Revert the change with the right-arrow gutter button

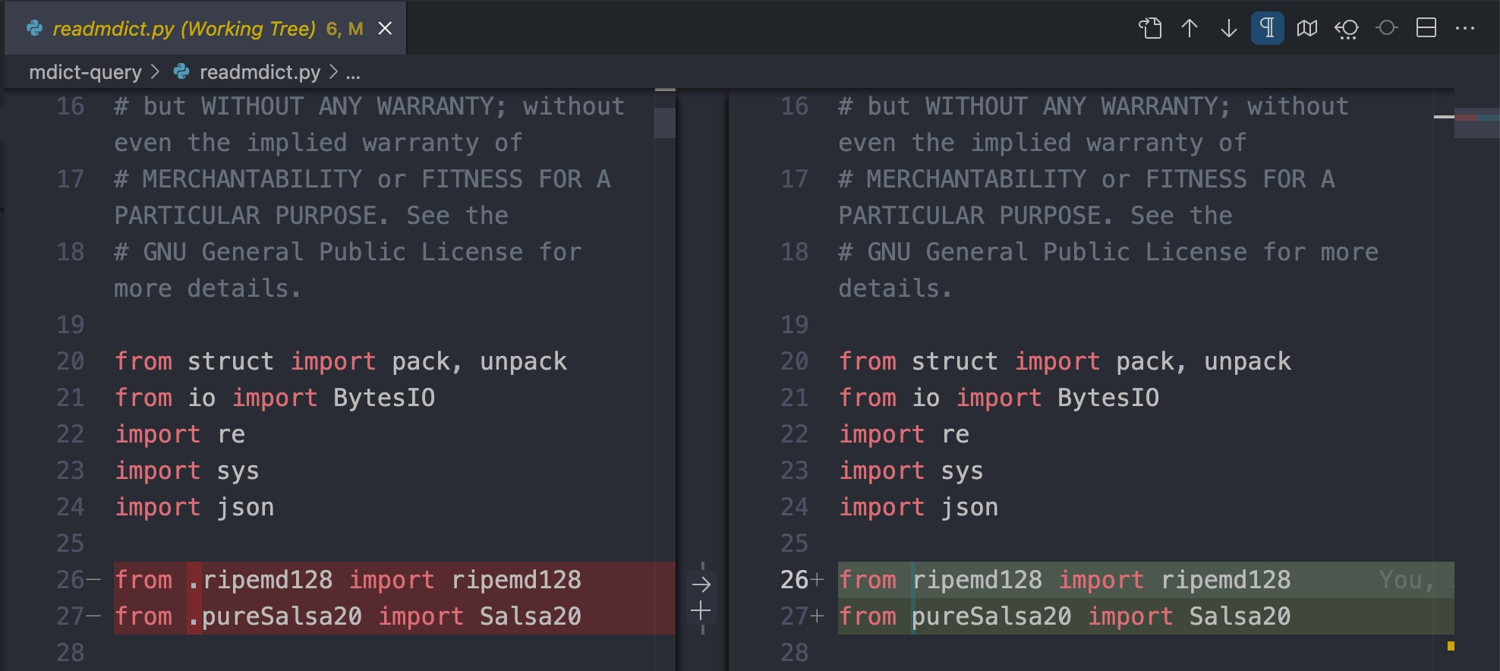(701, 584)
